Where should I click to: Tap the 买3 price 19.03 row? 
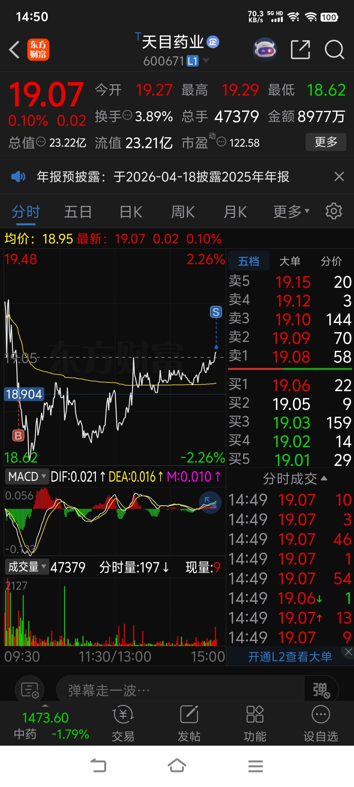tap(290, 422)
